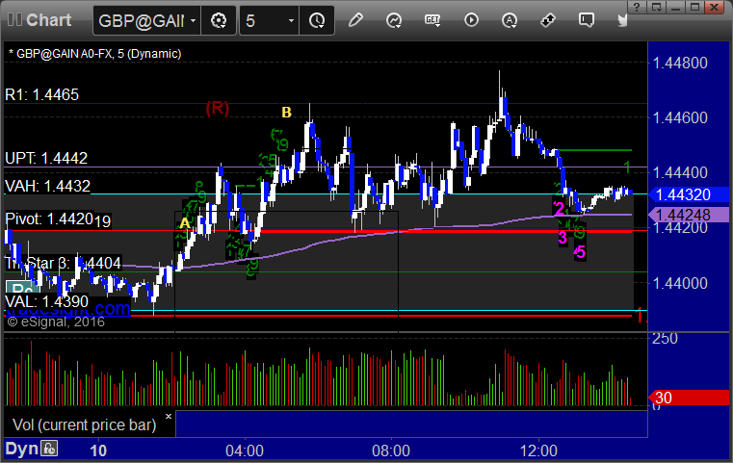Click the 1.44600 price axis label
This screenshot has width=733, height=463.
click(680, 117)
